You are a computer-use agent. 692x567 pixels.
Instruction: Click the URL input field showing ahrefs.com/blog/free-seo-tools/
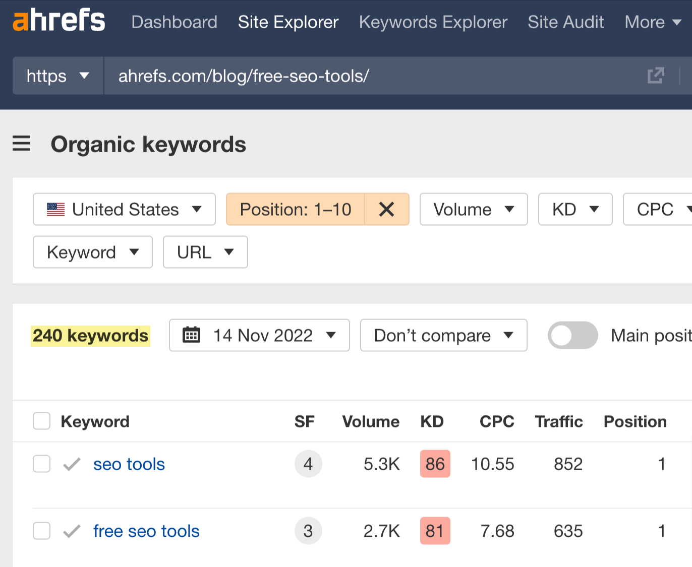244,76
